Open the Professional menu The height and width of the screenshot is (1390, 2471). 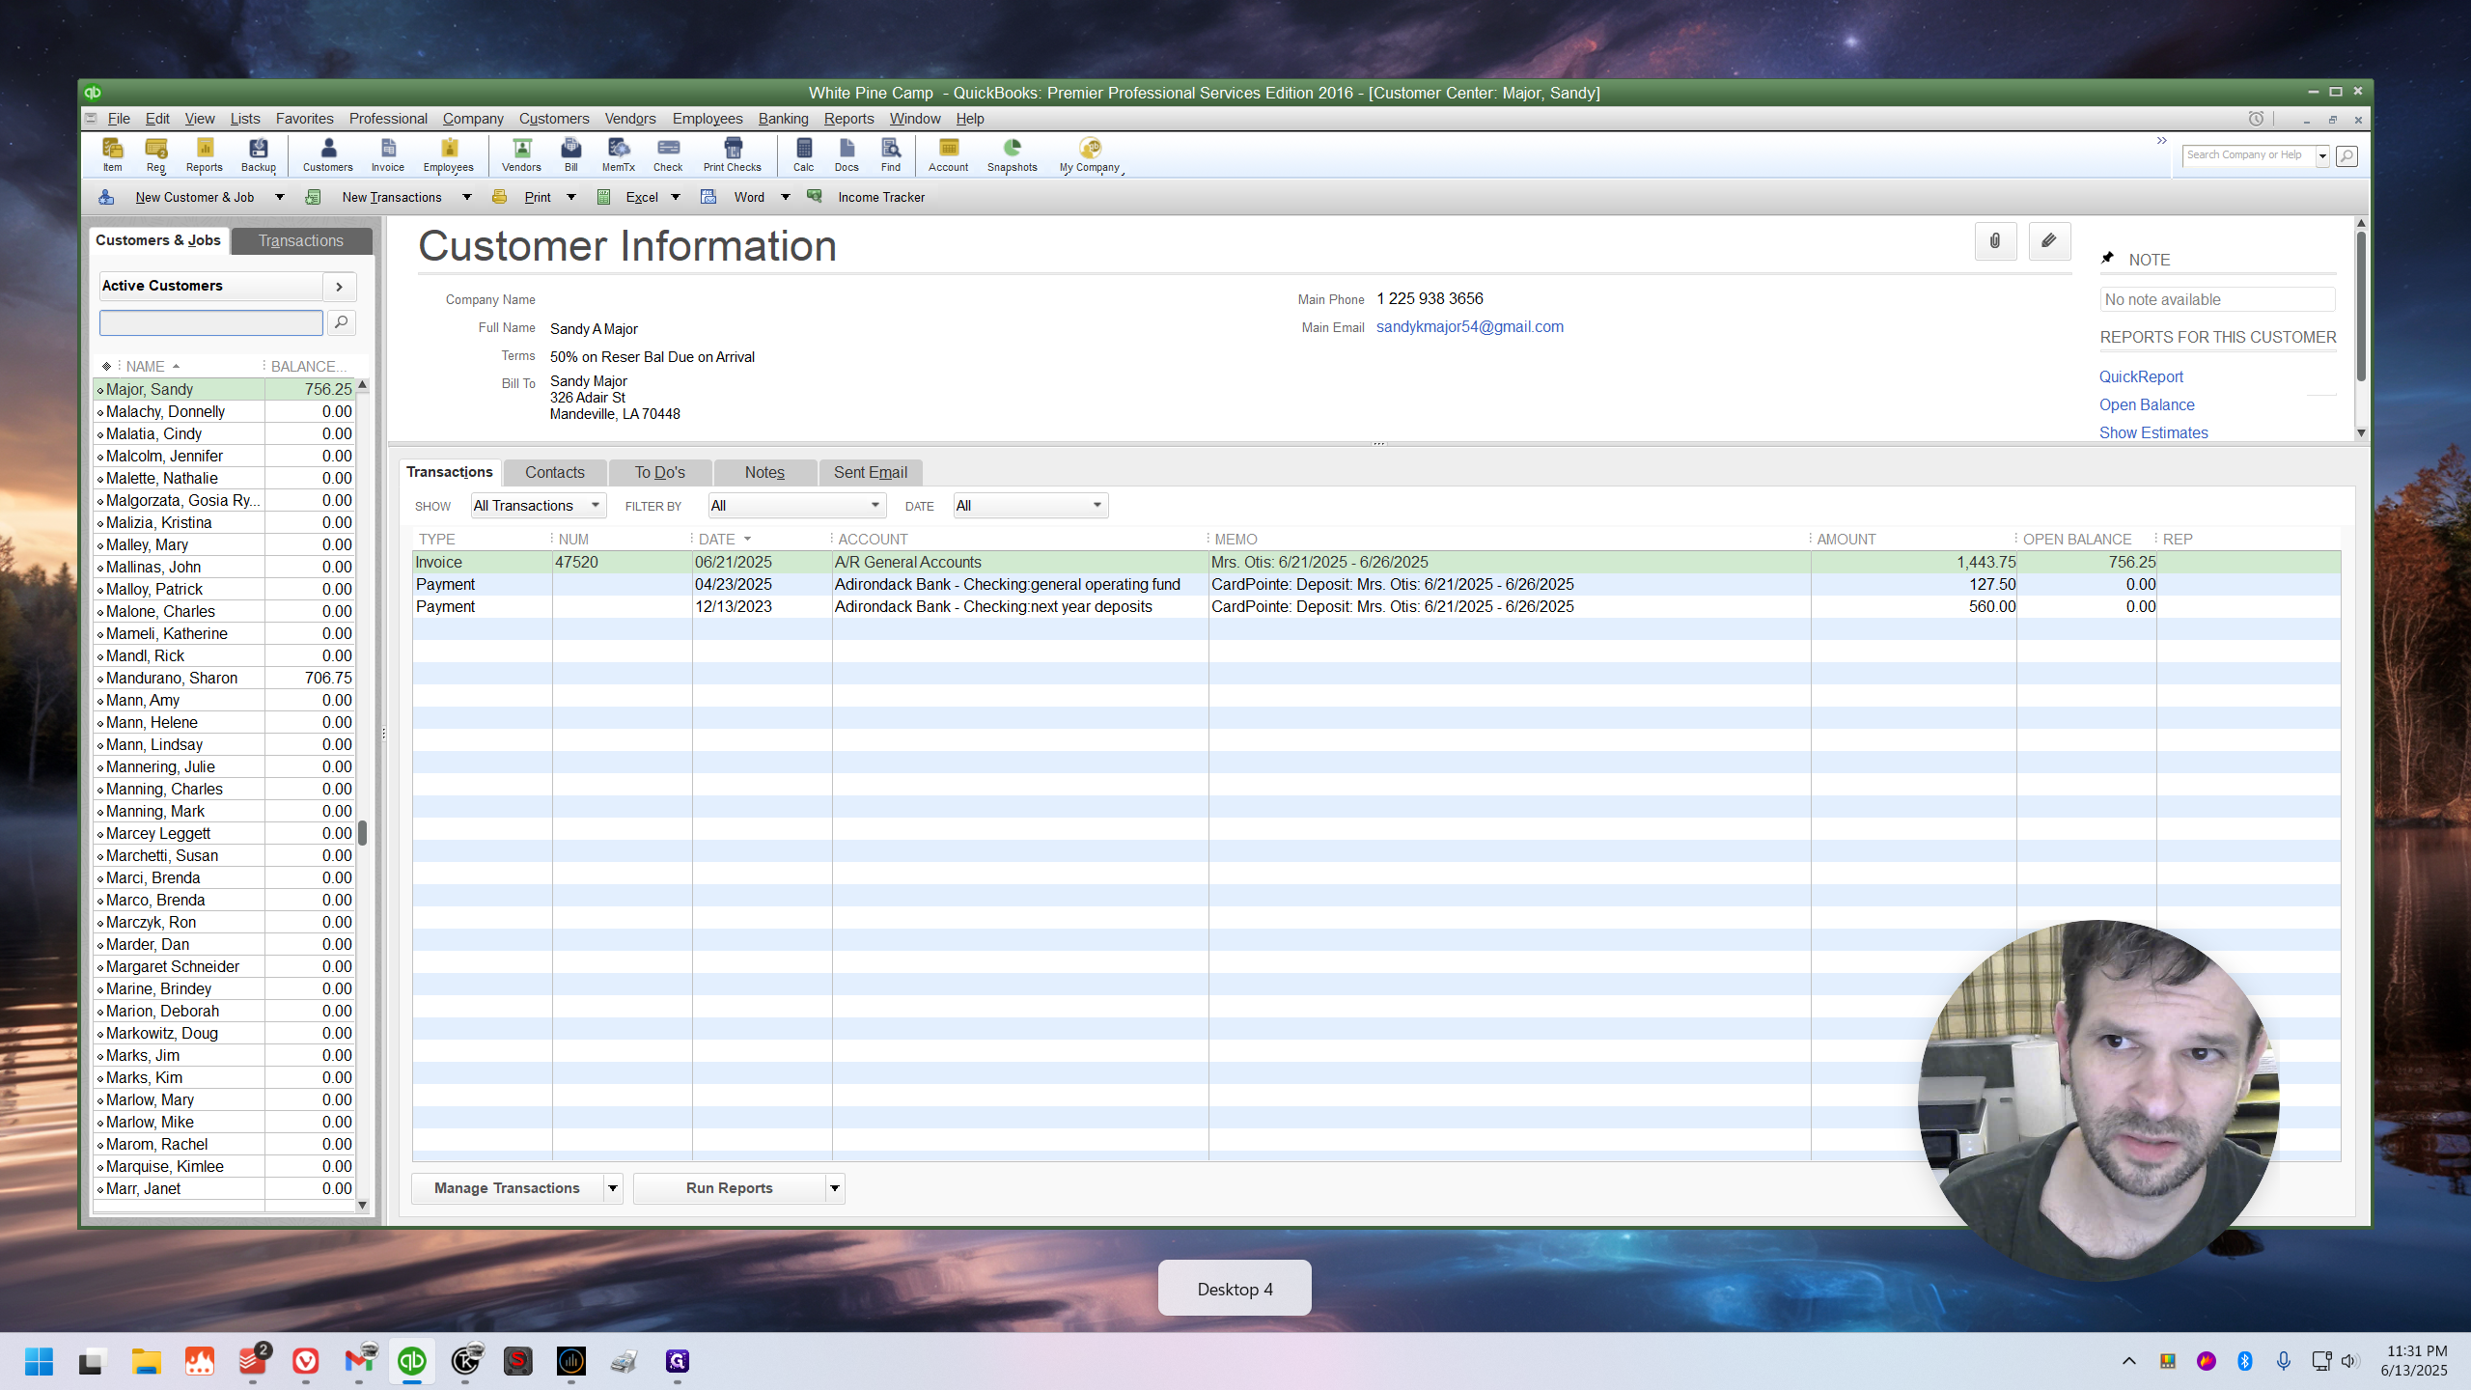[388, 119]
